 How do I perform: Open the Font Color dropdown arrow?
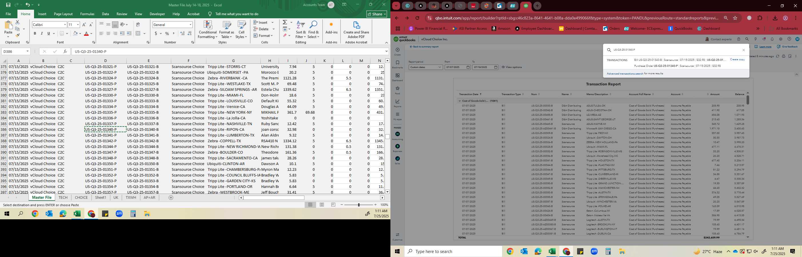92,34
